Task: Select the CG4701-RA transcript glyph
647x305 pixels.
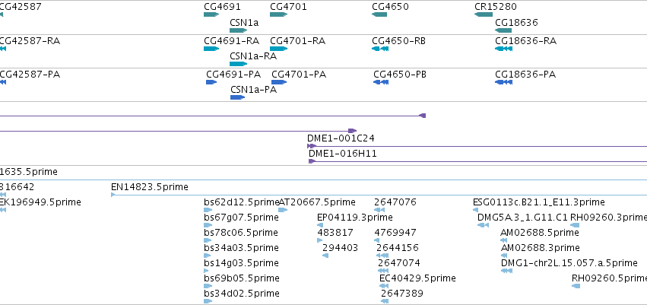Action: [278, 49]
